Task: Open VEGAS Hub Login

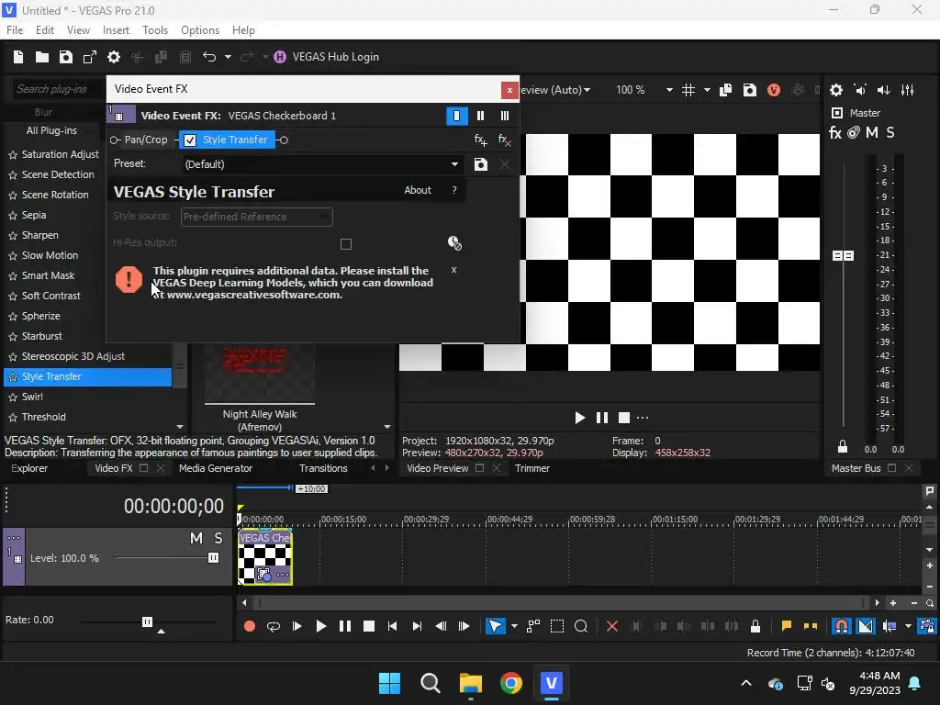Action: [327, 57]
